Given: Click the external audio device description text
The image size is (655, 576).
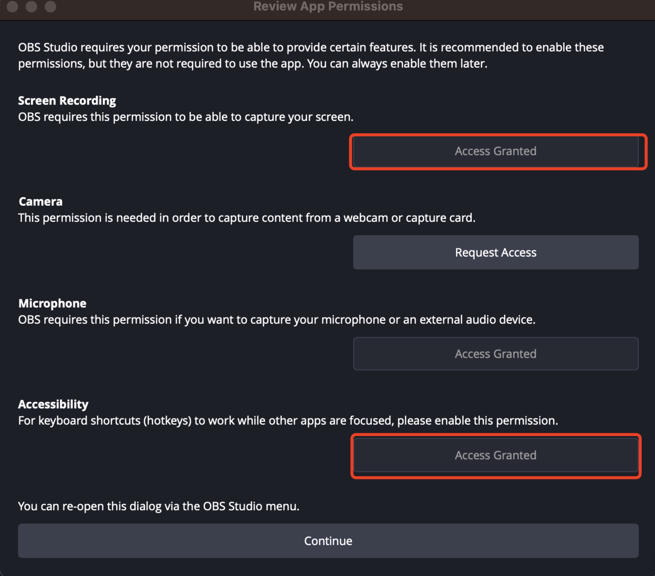Looking at the screenshot, I should click(x=277, y=319).
